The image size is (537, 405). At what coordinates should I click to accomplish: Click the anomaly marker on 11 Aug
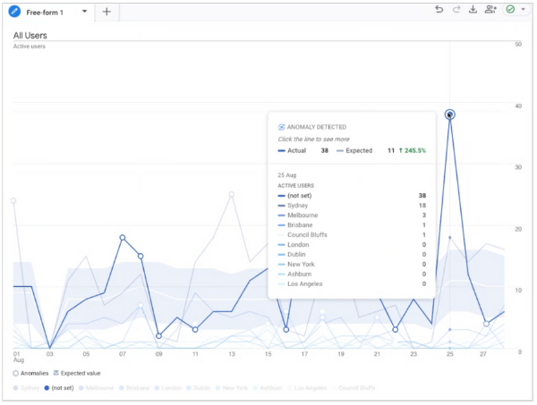(195, 329)
